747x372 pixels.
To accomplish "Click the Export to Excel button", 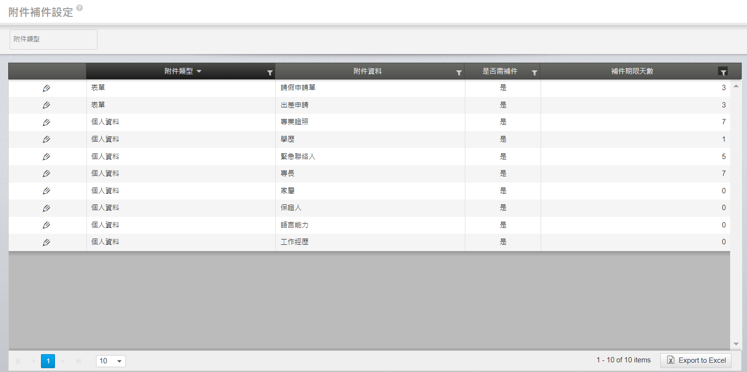I will coord(696,360).
